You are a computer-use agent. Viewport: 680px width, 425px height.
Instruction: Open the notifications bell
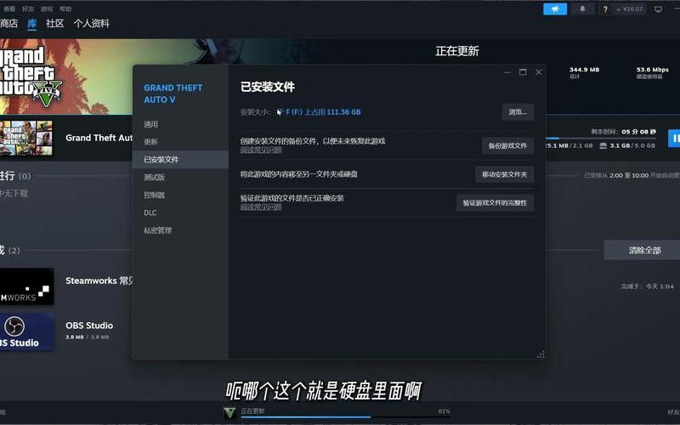click(582, 8)
